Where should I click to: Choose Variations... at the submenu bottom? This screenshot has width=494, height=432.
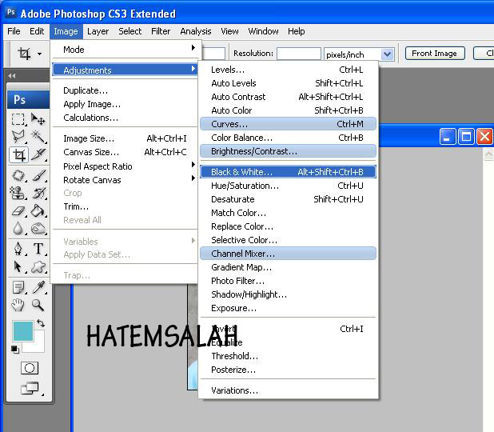click(288, 390)
